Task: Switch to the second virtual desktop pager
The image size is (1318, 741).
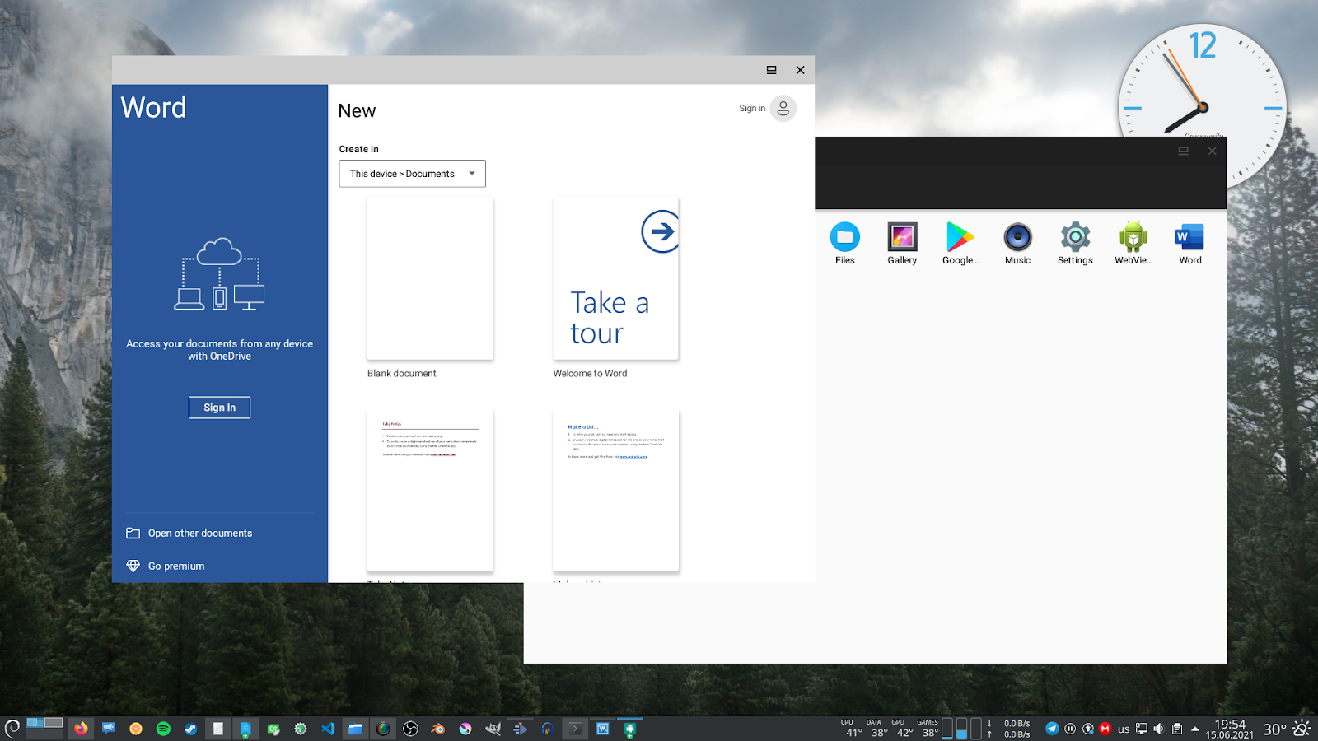Action: click(x=54, y=723)
